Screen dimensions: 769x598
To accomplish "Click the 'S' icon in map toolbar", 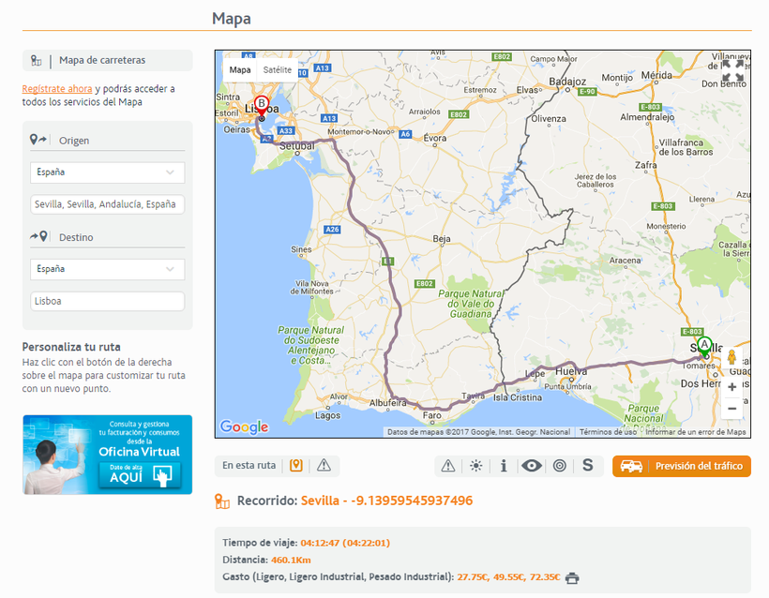I will (x=588, y=465).
